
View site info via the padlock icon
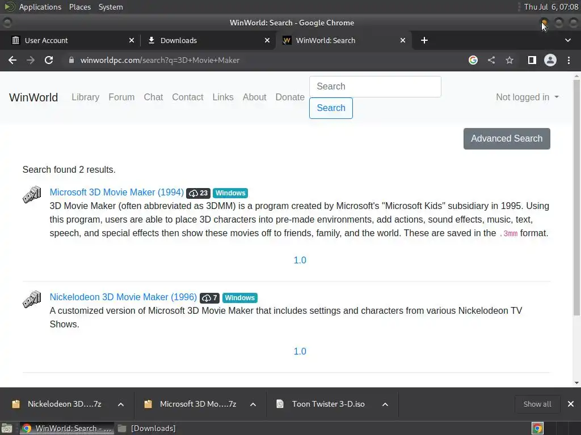pyautogui.click(x=71, y=60)
